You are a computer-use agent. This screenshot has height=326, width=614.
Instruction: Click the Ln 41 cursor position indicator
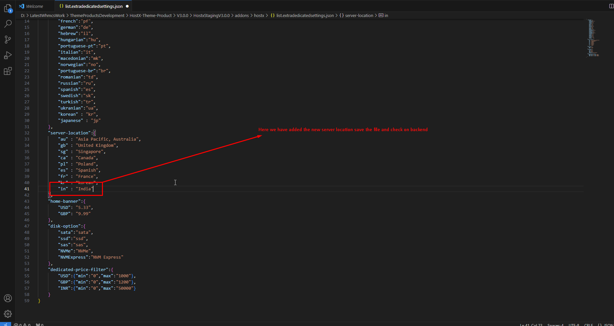(531, 325)
